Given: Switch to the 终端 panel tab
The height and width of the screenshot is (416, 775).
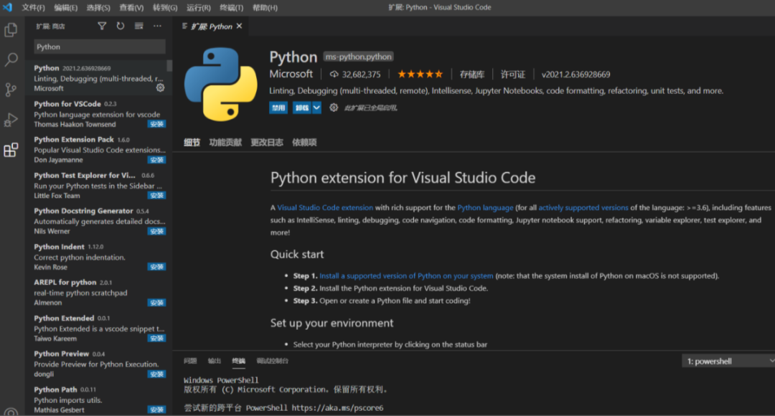Looking at the screenshot, I should point(239,361).
